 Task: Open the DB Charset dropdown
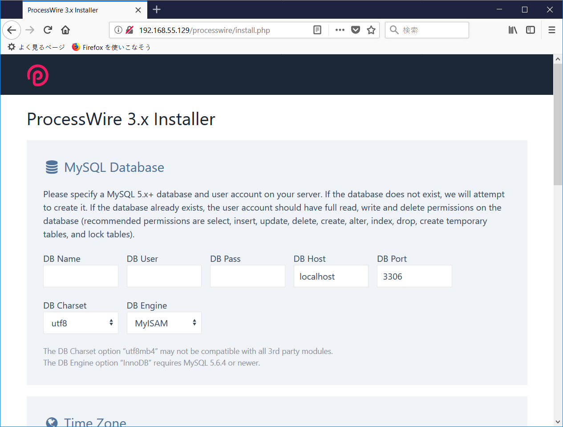(x=81, y=323)
